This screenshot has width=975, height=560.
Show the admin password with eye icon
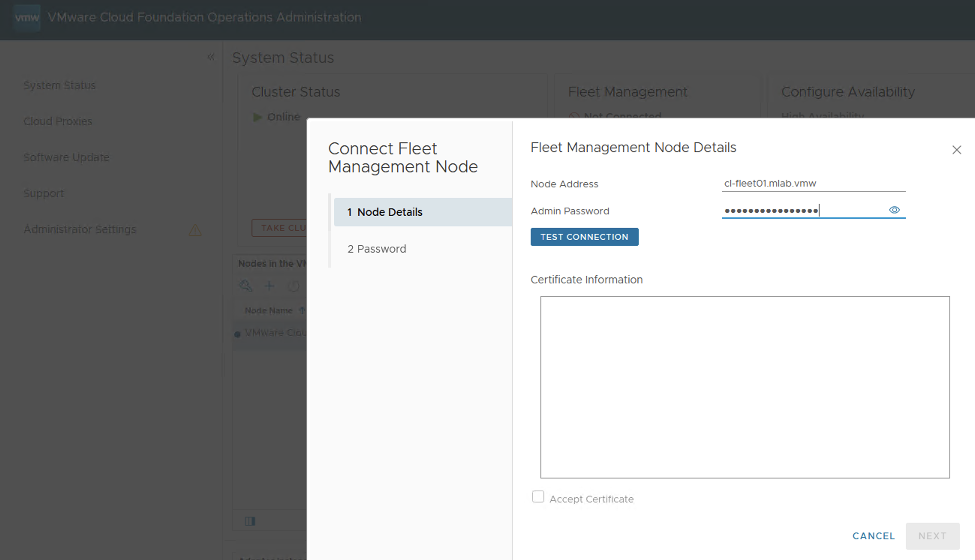tap(894, 210)
